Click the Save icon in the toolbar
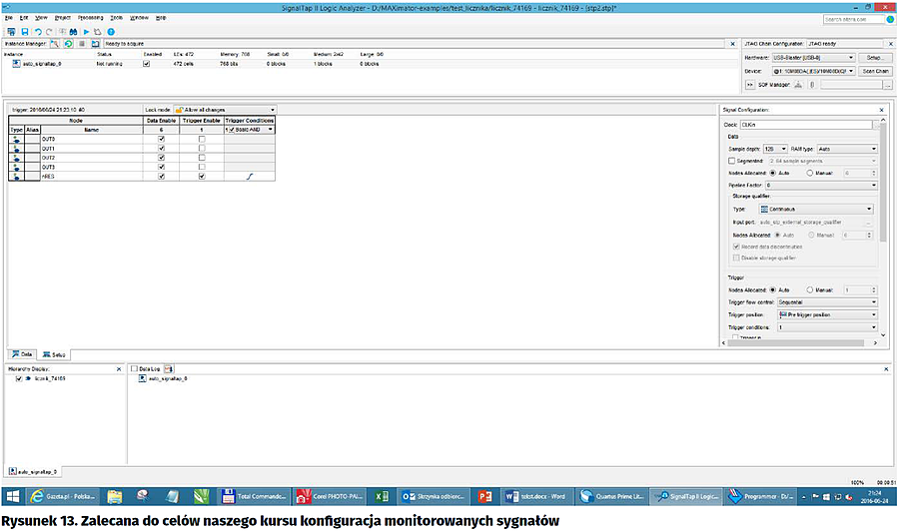Screen dimensions: 899x531 pos(23,32)
